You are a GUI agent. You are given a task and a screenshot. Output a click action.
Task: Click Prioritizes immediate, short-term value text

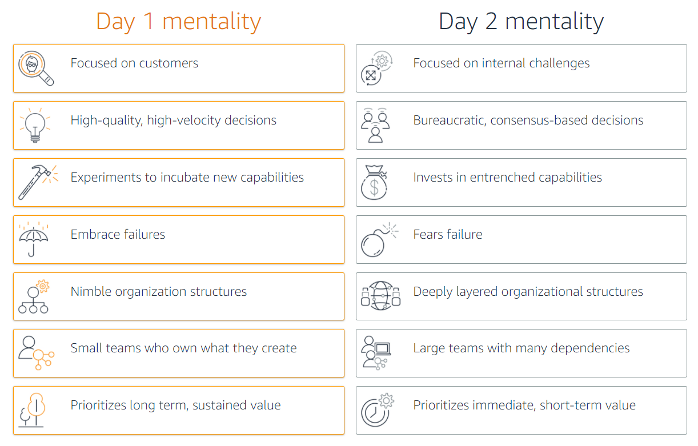[524, 405]
